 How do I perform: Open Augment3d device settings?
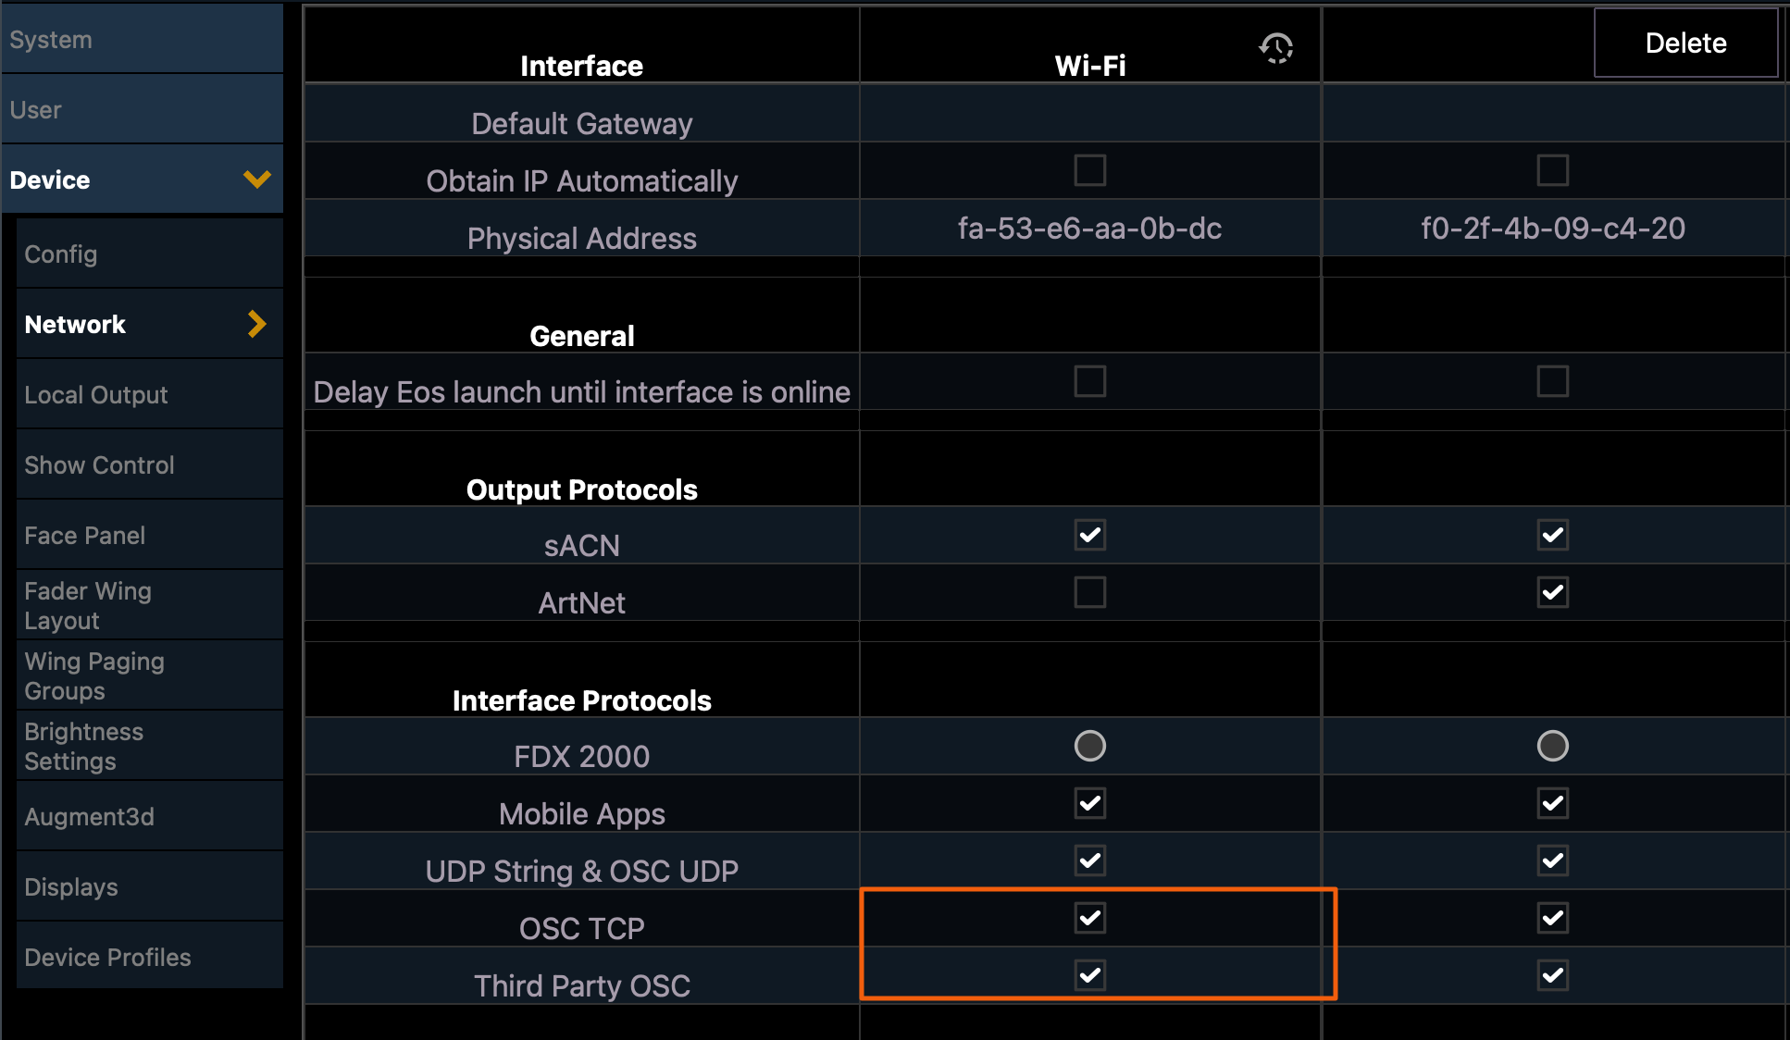tap(149, 817)
